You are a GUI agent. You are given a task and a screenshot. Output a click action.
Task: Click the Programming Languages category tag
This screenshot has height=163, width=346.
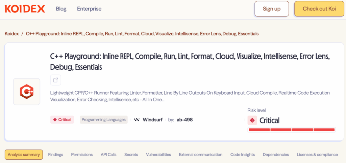click(104, 120)
